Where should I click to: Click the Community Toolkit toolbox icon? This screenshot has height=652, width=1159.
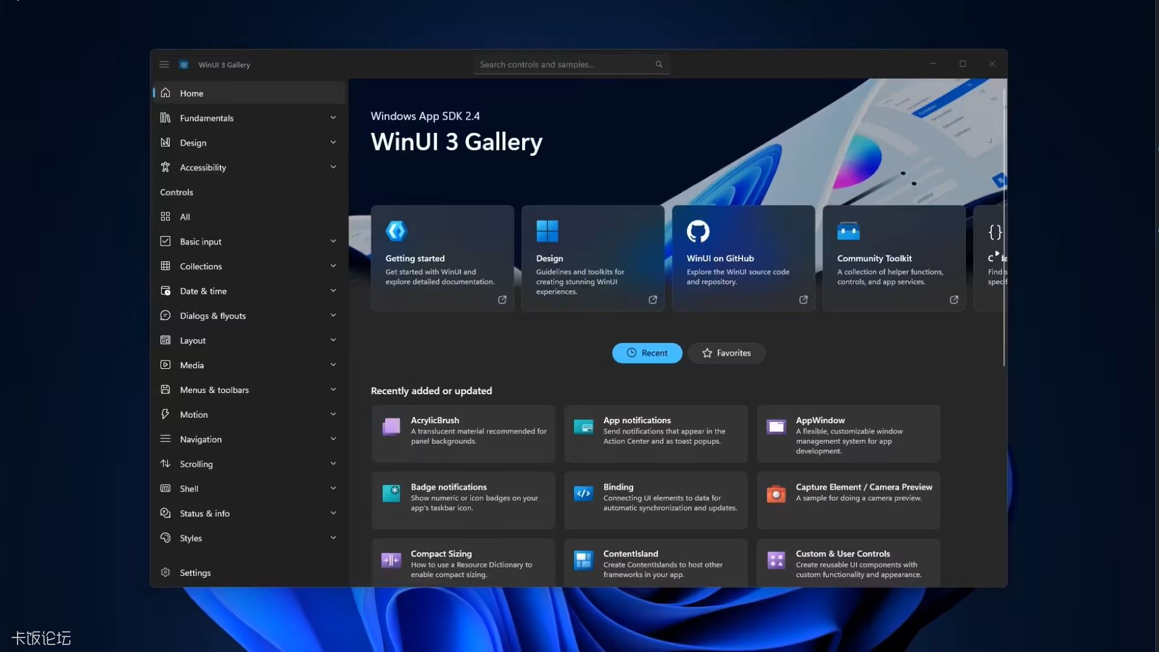point(848,231)
